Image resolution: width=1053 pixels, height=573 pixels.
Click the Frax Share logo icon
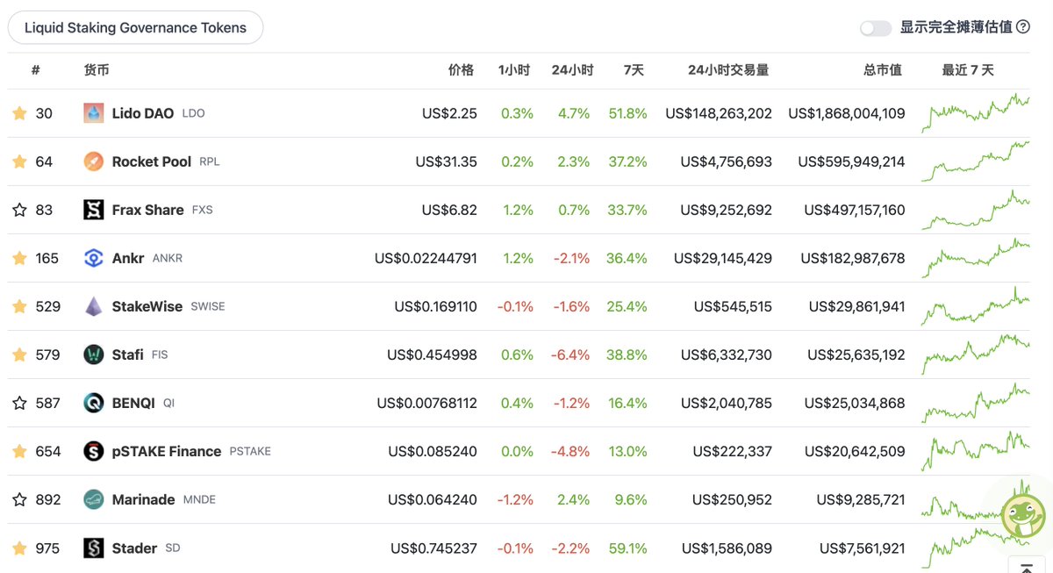[94, 210]
